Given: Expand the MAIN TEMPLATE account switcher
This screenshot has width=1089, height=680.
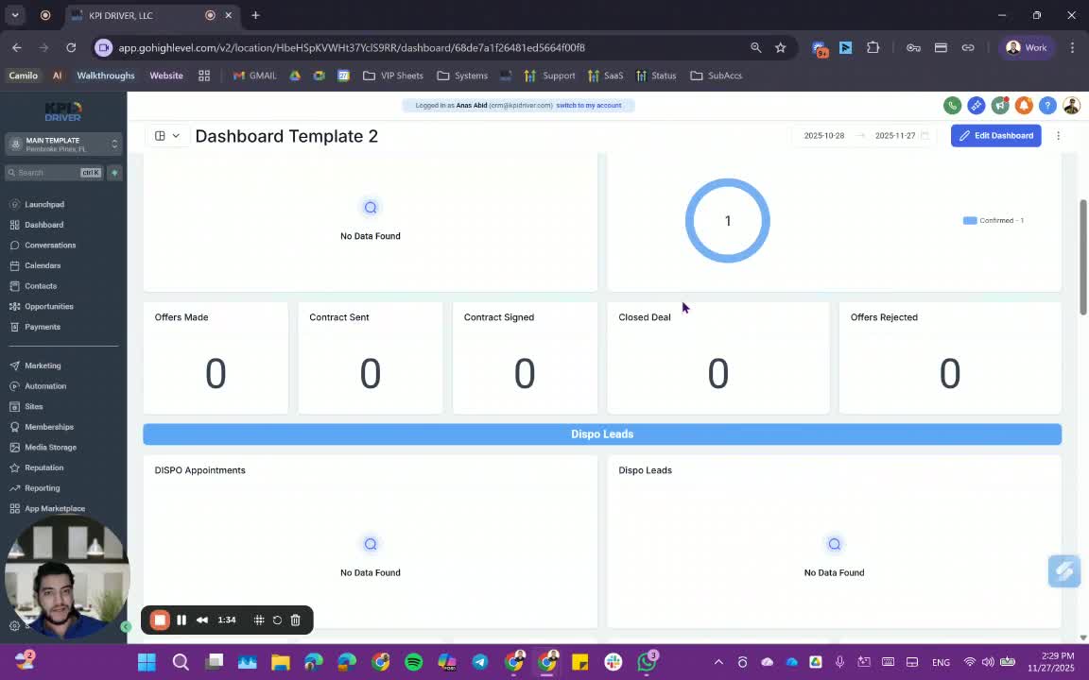Looking at the screenshot, I should [x=64, y=144].
